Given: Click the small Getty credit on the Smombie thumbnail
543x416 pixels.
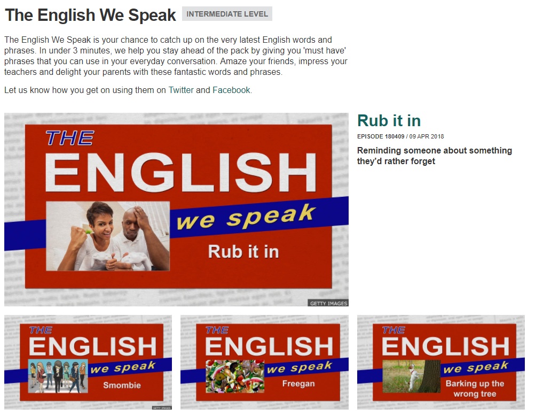Looking at the screenshot, I should click(162, 407).
